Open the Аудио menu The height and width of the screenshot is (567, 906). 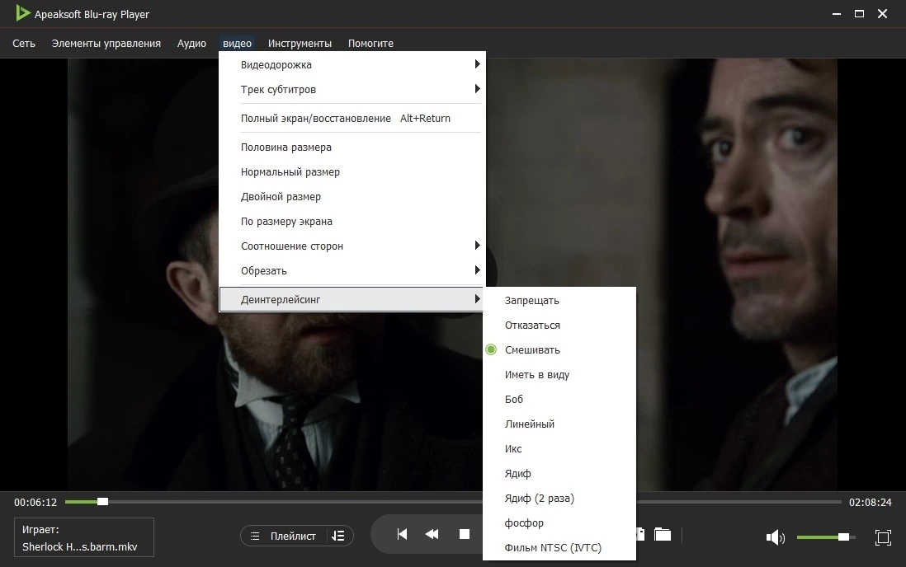pos(191,44)
